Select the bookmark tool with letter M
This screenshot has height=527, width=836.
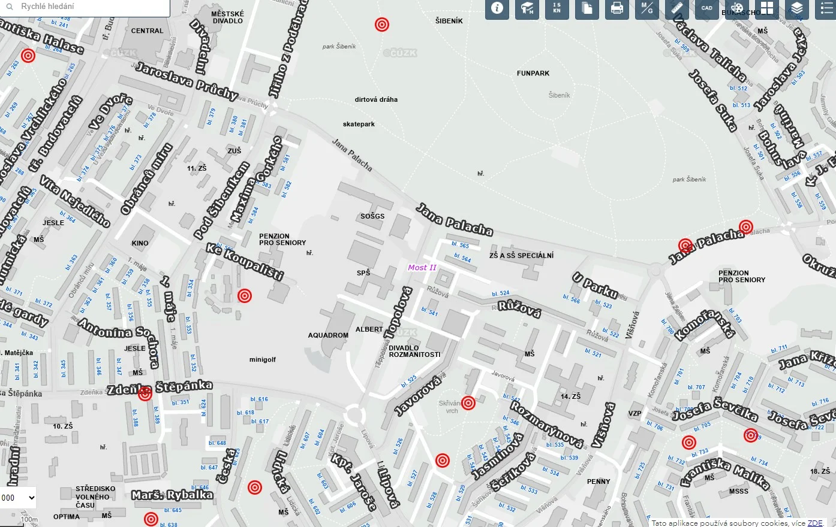tap(527, 9)
